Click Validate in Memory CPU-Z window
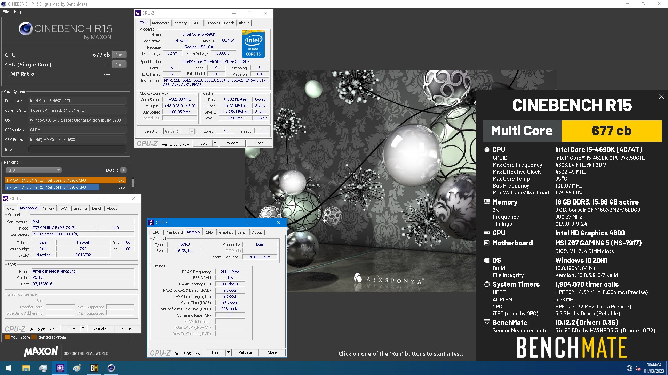The image size is (668, 375). pyautogui.click(x=245, y=352)
